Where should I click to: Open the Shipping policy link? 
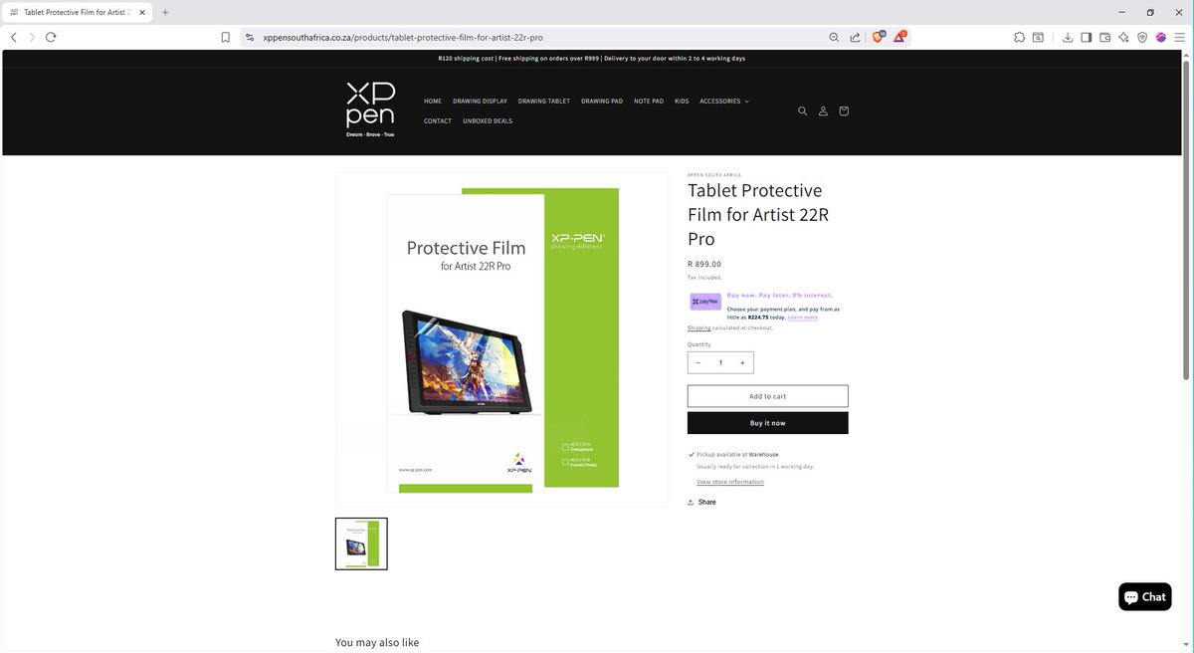tap(699, 327)
